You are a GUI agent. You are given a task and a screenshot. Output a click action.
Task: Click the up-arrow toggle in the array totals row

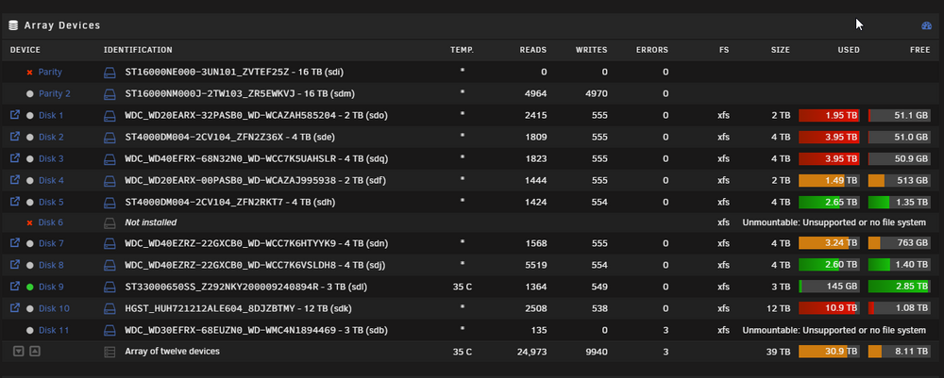[x=35, y=351]
